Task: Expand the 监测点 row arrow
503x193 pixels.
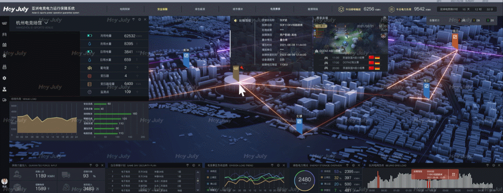Action: click(138, 92)
